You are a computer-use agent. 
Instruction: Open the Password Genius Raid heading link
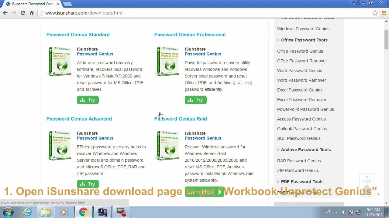tap(181, 119)
